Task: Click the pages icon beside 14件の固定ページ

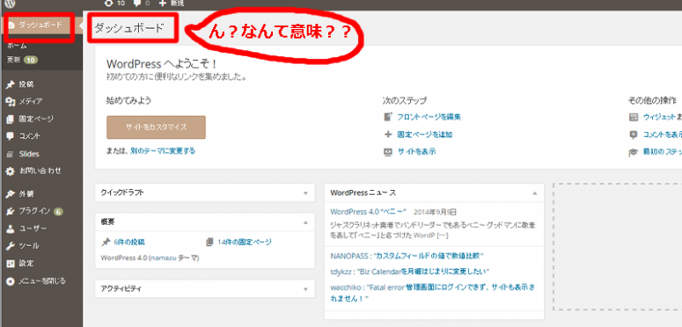Action: click(210, 242)
